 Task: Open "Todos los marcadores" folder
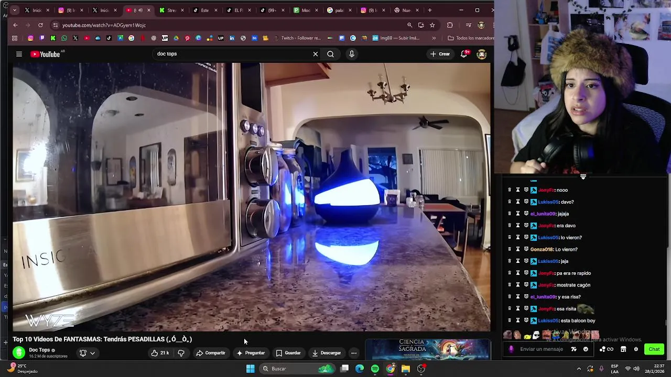pyautogui.click(x=470, y=38)
